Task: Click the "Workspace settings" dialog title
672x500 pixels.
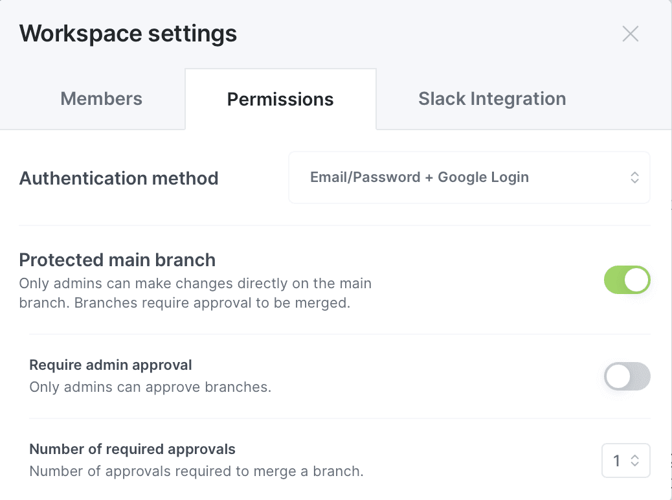Action: 128,33
